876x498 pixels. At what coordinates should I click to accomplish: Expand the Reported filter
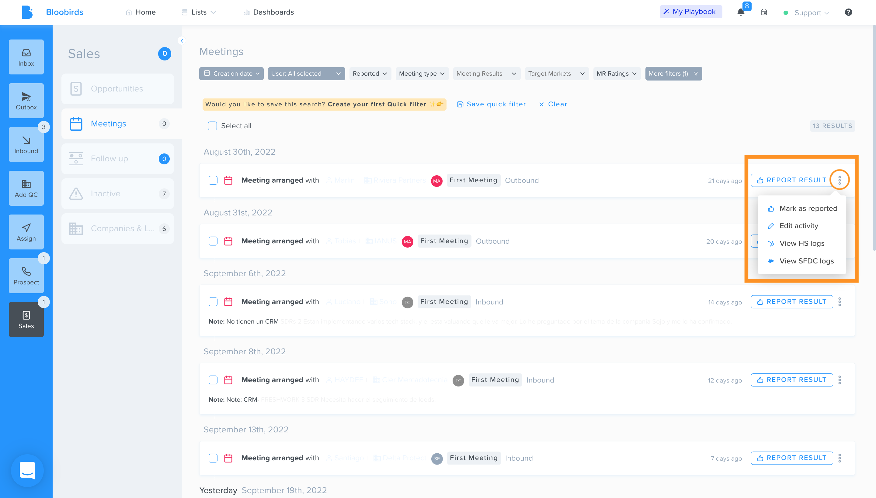click(370, 74)
